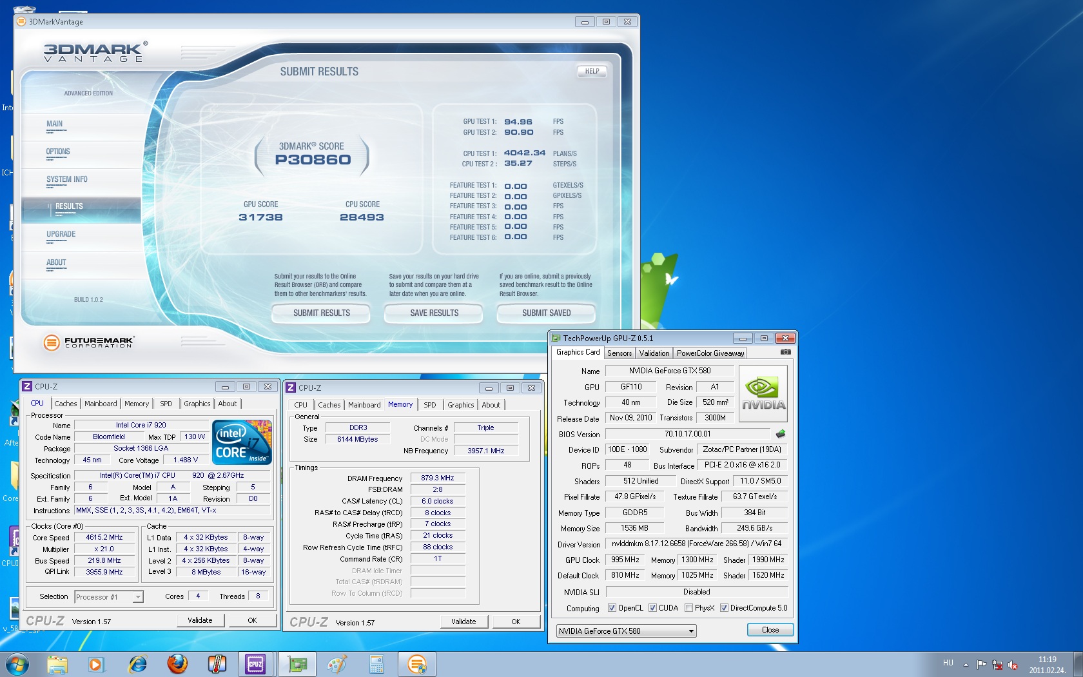Open Caches tab in left CPU-Z window
1083x677 pixels.
pos(66,404)
